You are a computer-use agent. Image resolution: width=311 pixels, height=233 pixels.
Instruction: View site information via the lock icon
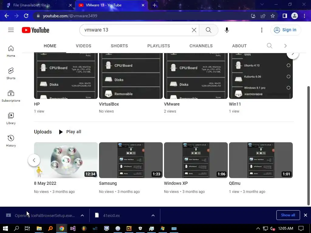click(x=38, y=16)
